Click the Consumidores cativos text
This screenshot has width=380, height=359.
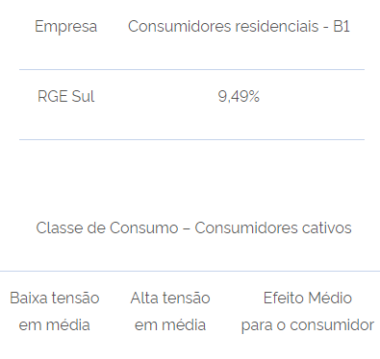coord(273,228)
